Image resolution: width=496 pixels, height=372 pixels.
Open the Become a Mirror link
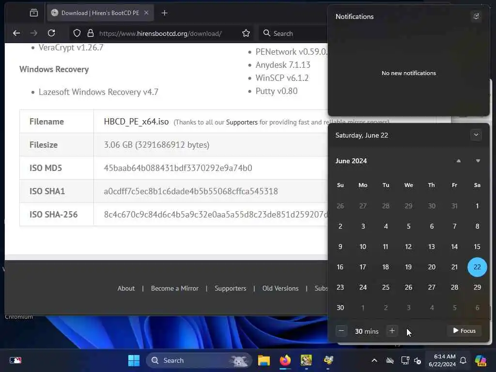175,289
